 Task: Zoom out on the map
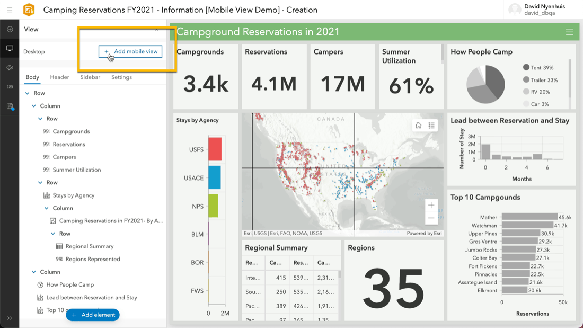[431, 218]
